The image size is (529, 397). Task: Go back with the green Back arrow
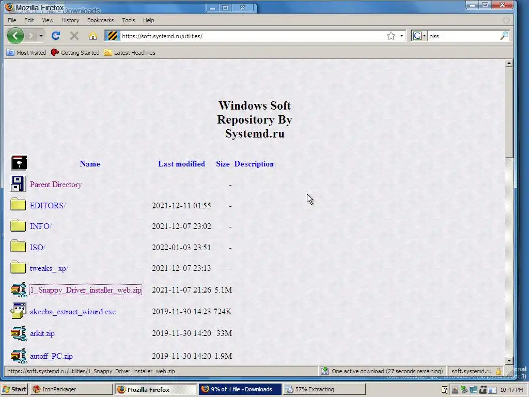click(15, 36)
